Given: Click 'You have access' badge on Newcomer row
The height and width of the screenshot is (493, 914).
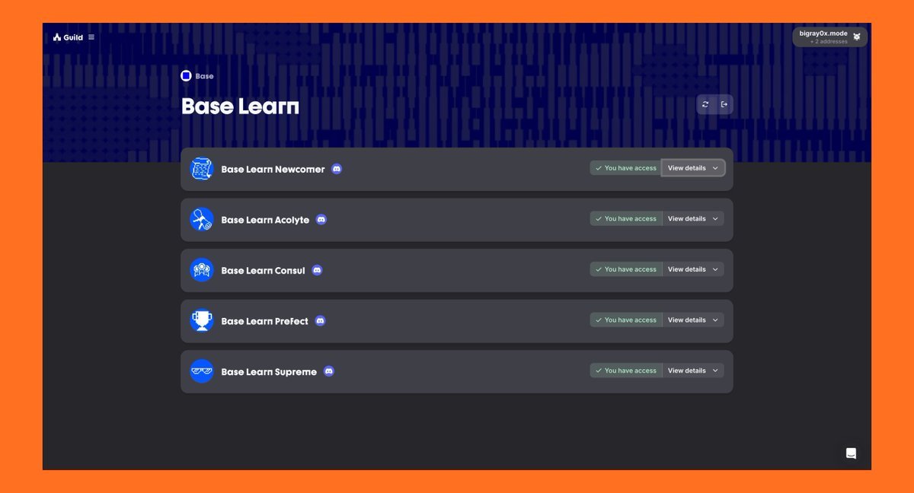Looking at the screenshot, I should (x=626, y=168).
